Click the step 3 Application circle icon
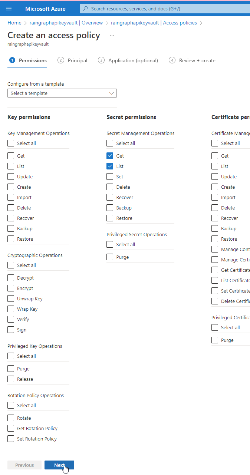 (101, 60)
